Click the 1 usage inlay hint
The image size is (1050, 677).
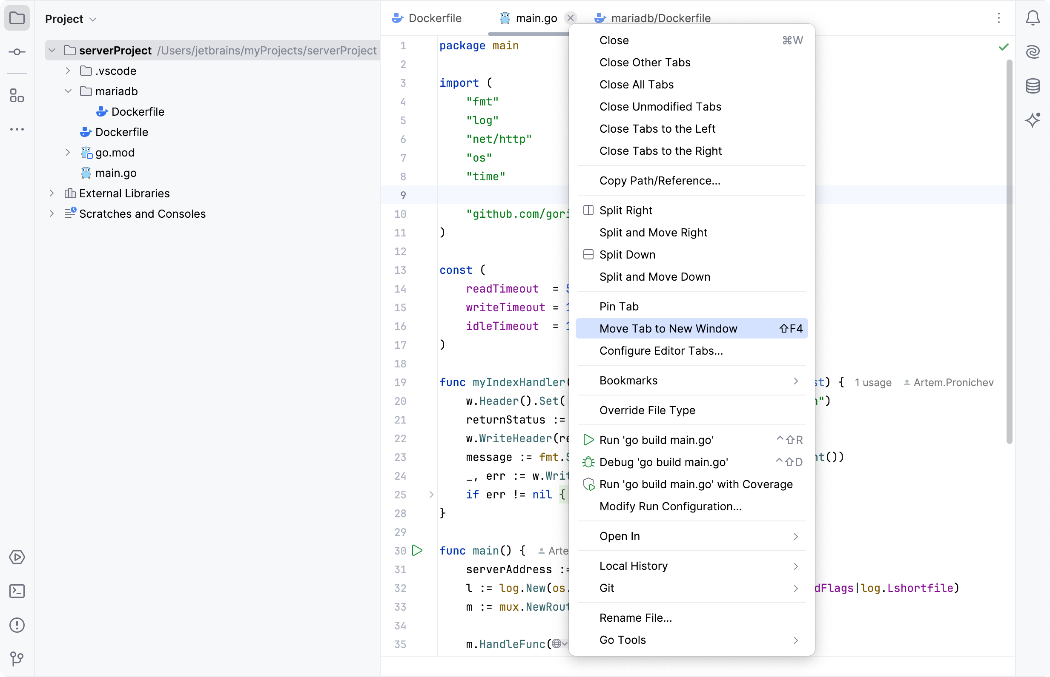[x=872, y=382]
